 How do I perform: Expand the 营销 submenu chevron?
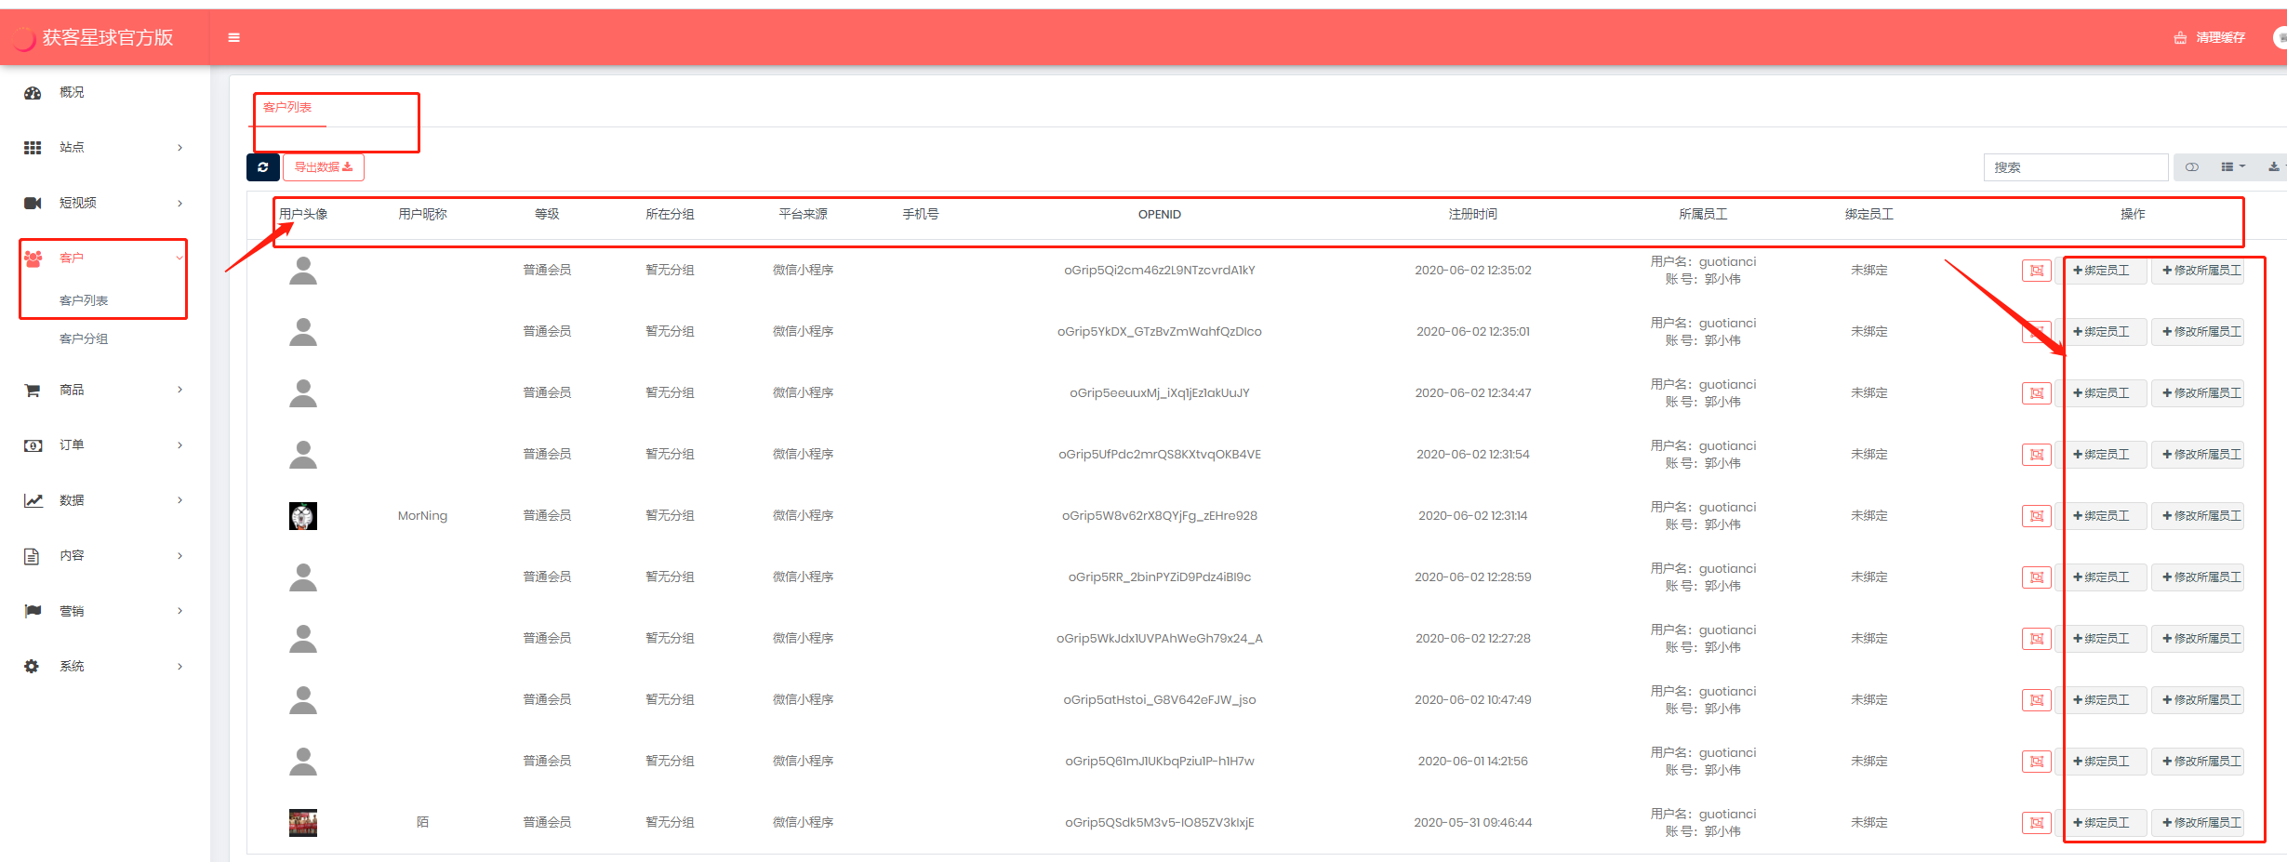[x=180, y=611]
